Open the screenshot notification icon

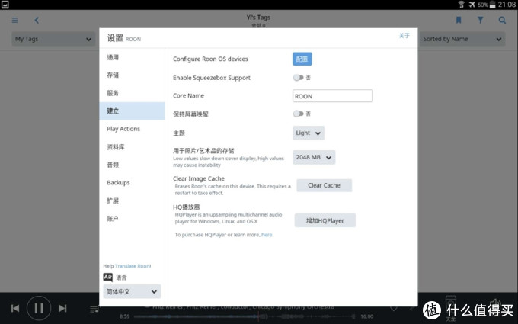[5, 5]
